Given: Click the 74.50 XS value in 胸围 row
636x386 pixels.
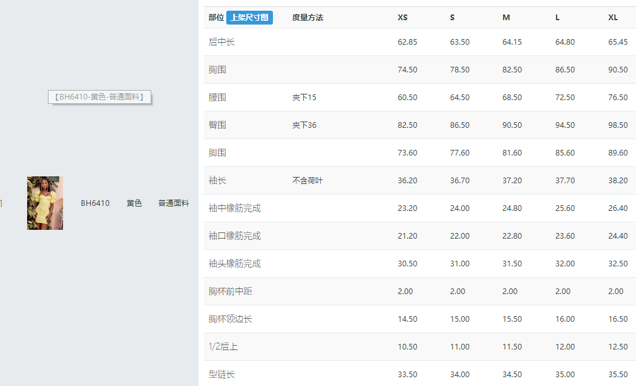Looking at the screenshot, I should pos(407,70).
